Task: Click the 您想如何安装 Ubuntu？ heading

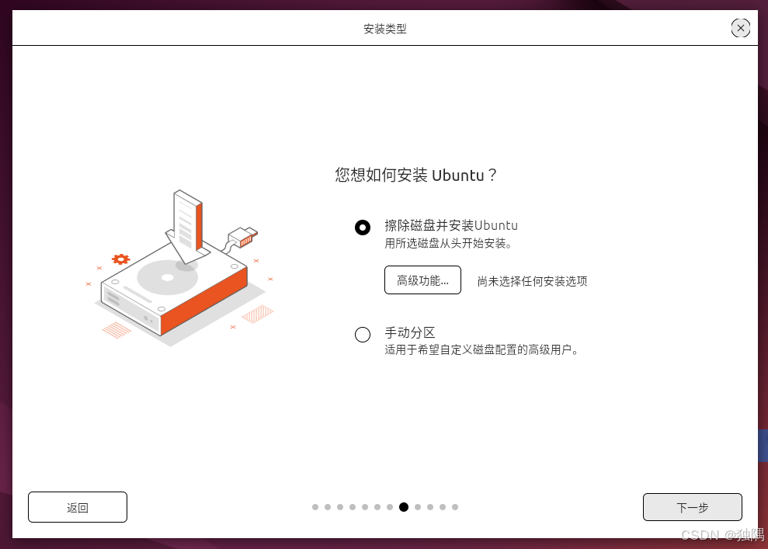Action: coord(415,175)
